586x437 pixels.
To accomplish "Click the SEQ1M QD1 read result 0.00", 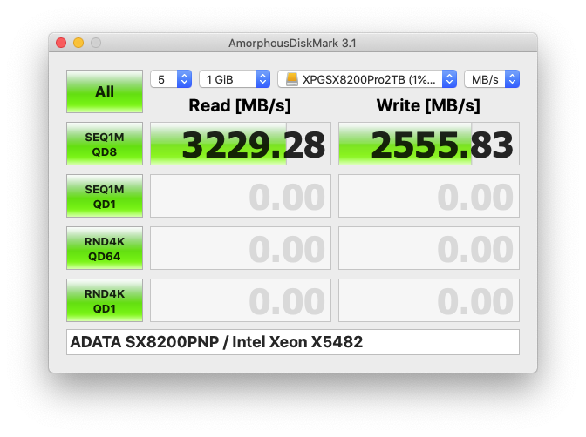I will tap(241, 196).
